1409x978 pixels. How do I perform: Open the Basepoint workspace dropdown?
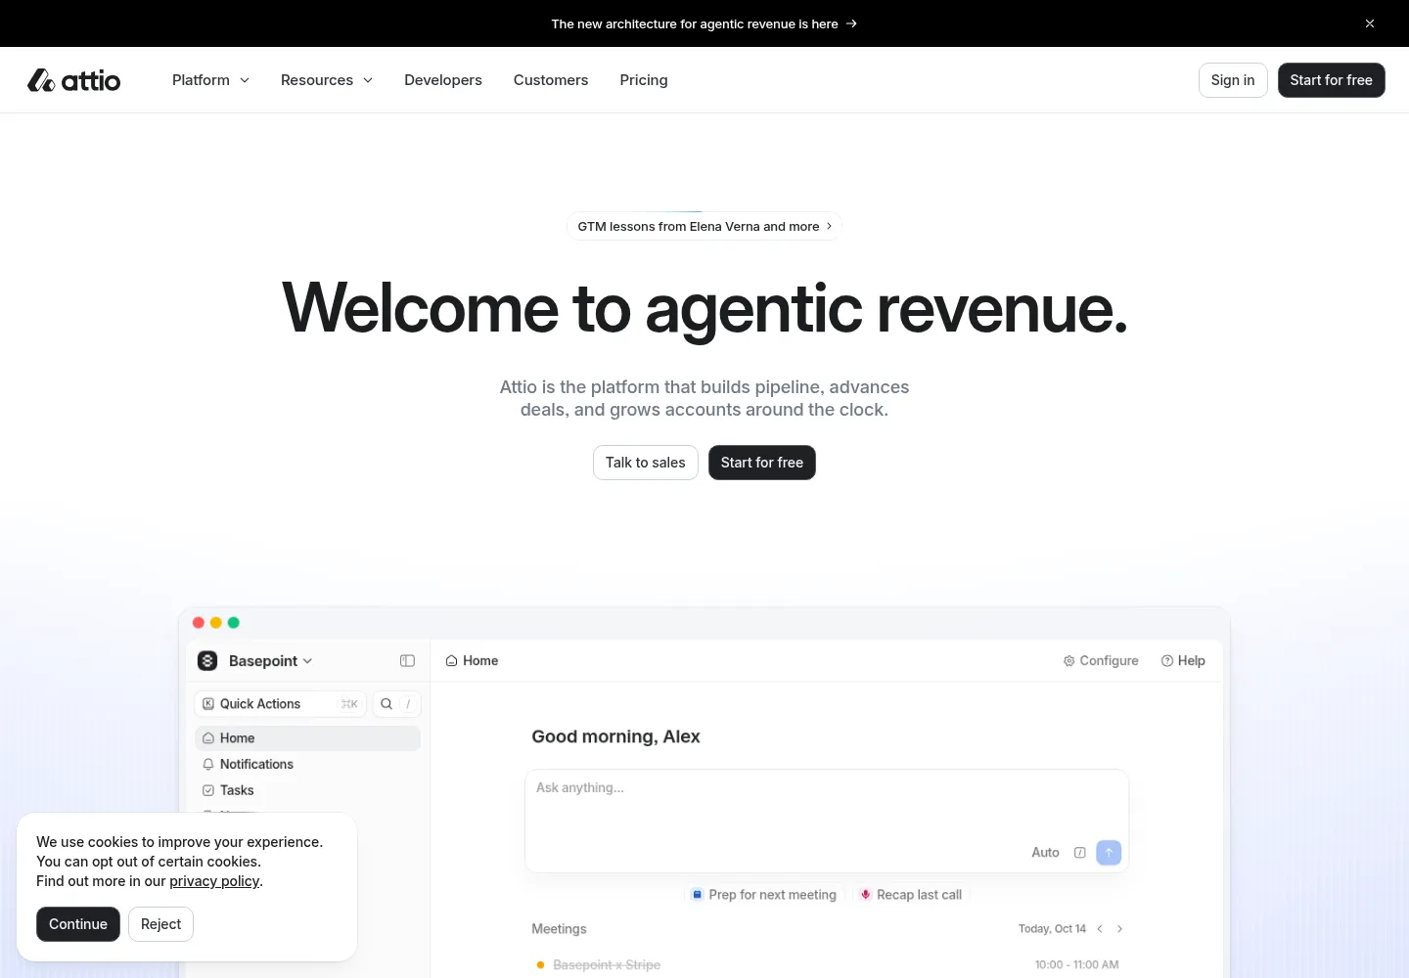(x=255, y=661)
